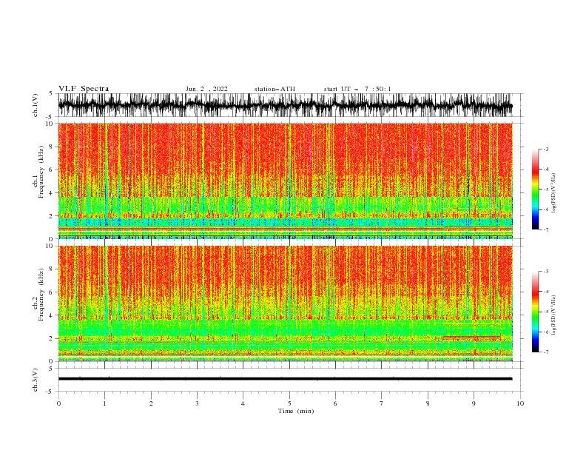Click the ch.2 color bar "log(PSD)(V²/Hz)" label
Viewport: 586px width, 453px height.
(x=554, y=315)
